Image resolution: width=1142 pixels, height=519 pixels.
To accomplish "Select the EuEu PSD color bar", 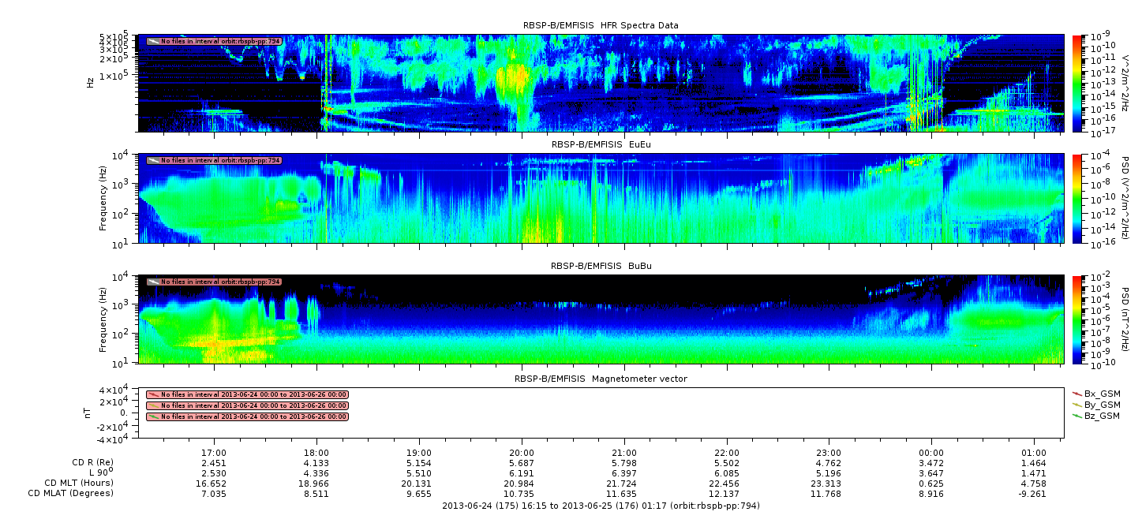I will click(1076, 198).
